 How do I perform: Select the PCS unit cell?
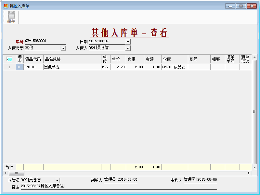click(106, 67)
